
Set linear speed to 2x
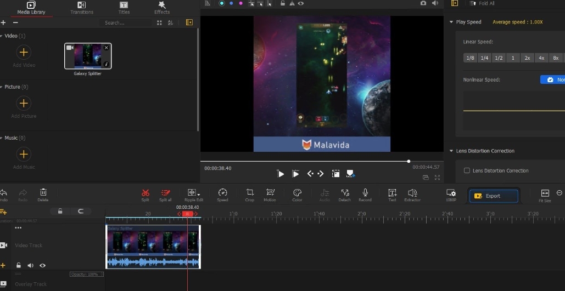pos(527,58)
